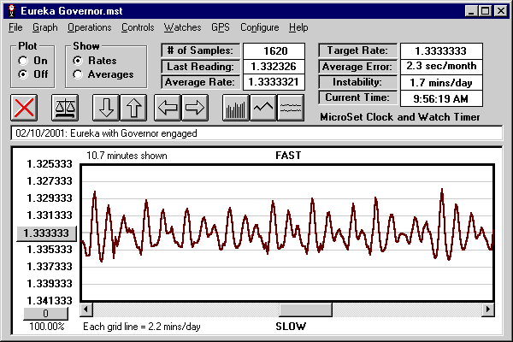
Task: Click the 100.00% zoom label
Action: click(46, 327)
